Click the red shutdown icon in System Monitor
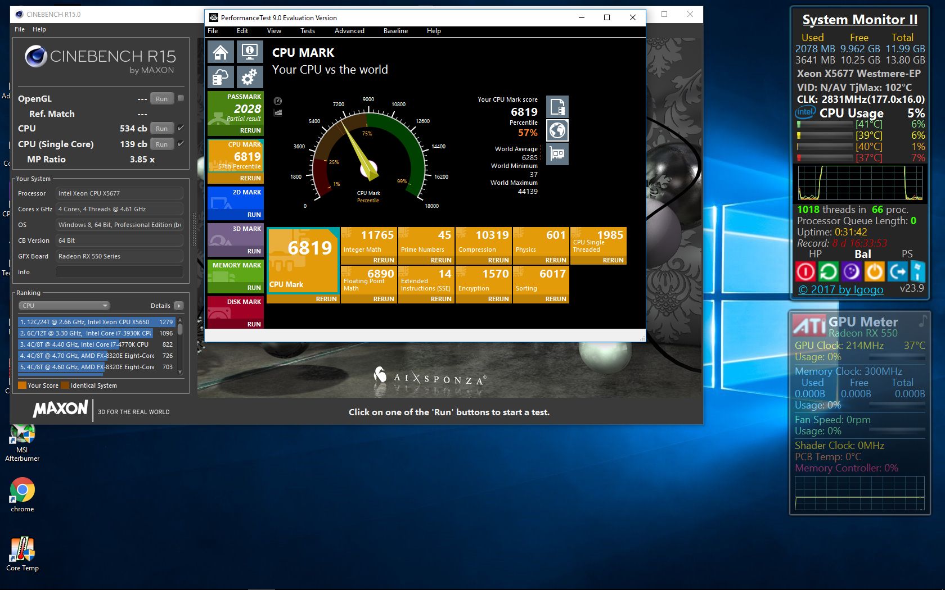Viewport: 945px width, 590px height. [805, 272]
